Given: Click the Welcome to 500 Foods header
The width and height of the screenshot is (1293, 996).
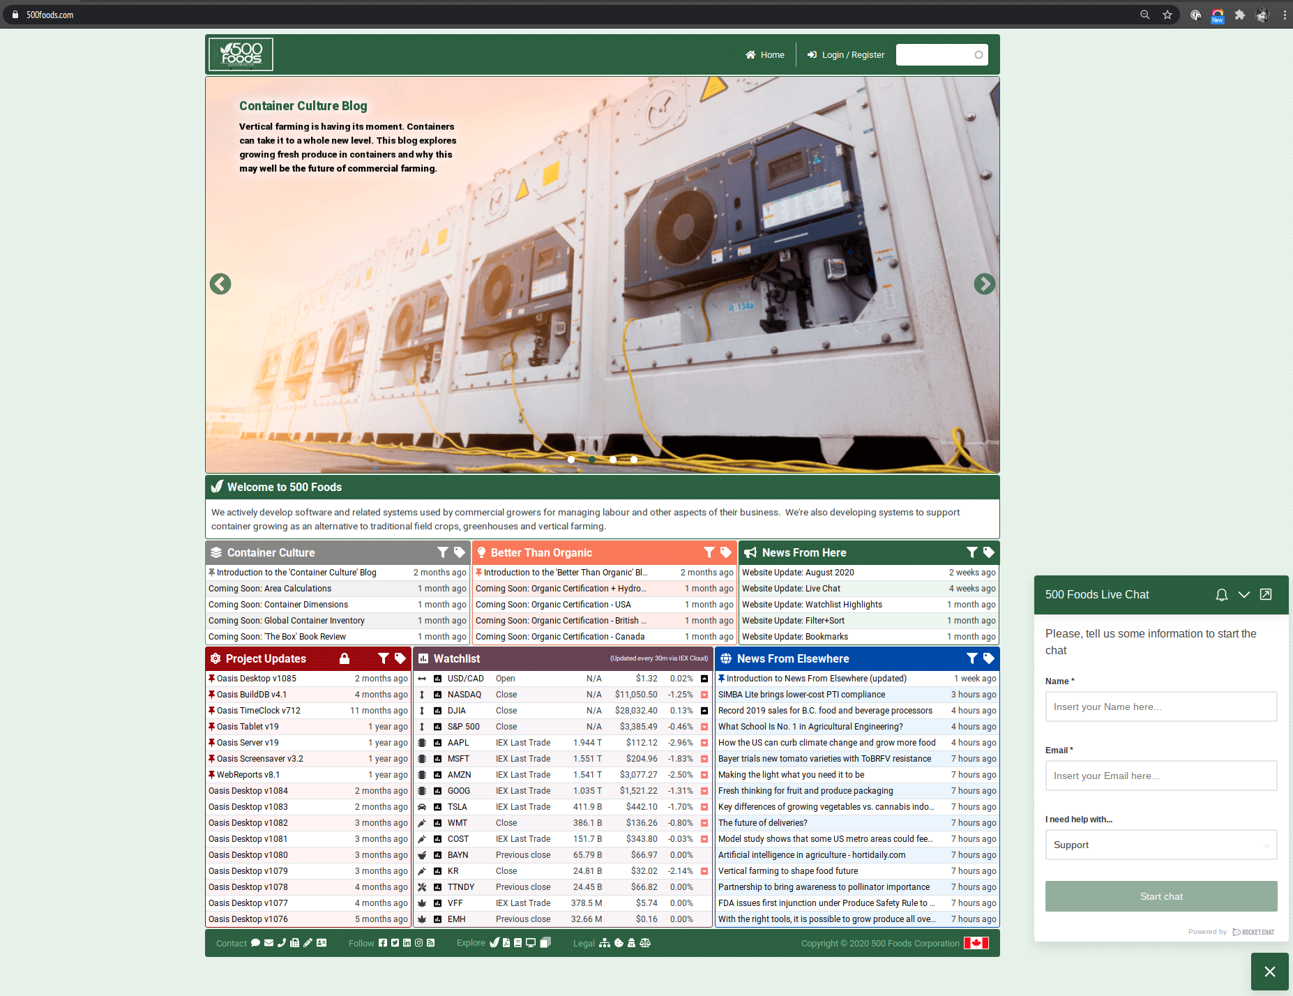Looking at the screenshot, I should [x=603, y=487].
